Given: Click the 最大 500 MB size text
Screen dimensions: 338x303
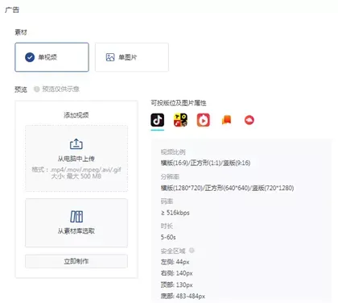Looking at the screenshot, I should tap(76, 176).
